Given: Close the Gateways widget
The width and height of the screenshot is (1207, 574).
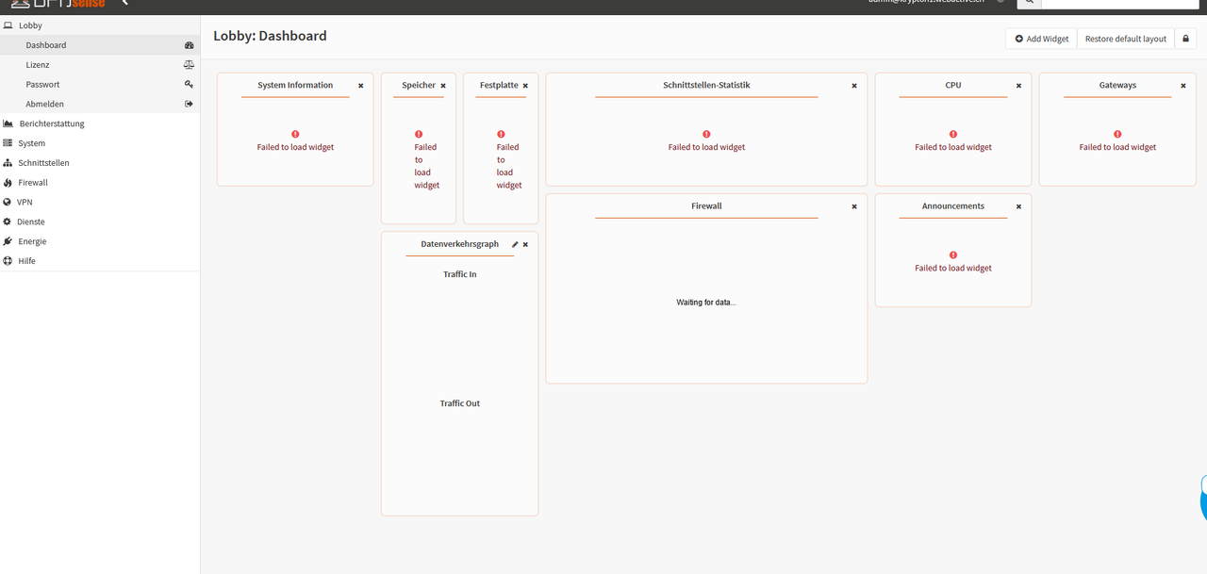Looking at the screenshot, I should [x=1183, y=86].
